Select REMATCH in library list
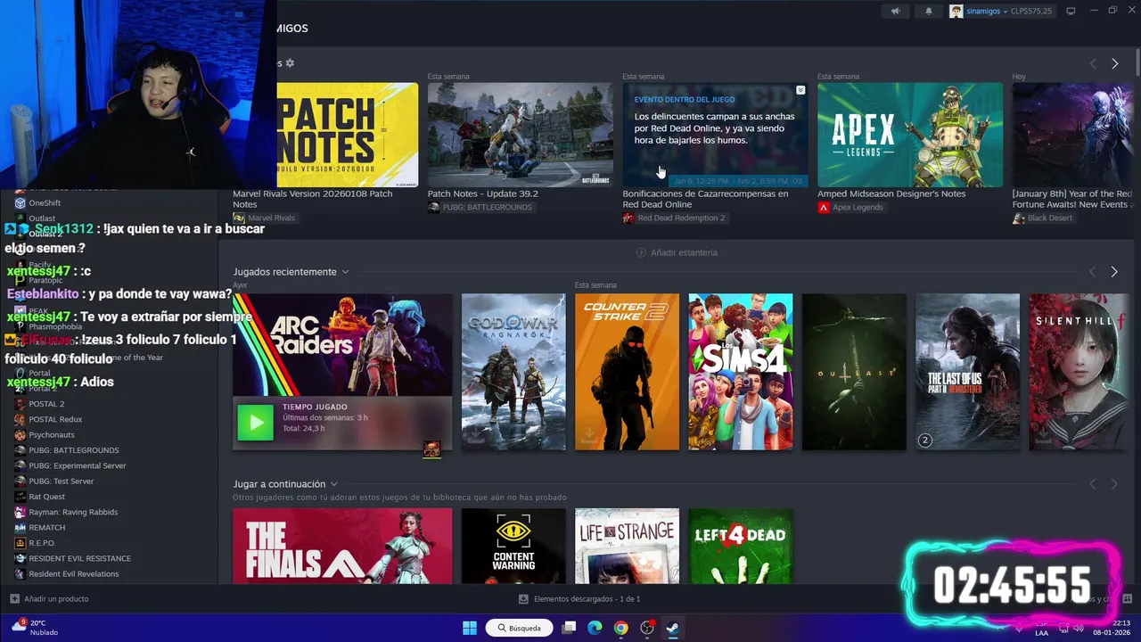The image size is (1141, 642). (x=46, y=528)
